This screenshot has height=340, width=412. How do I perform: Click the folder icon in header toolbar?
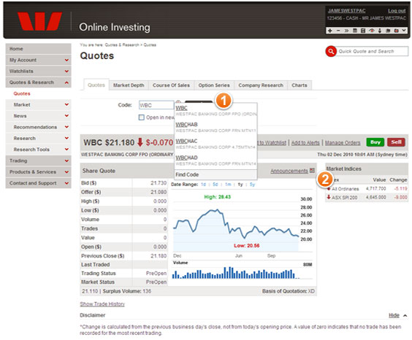(388, 31)
